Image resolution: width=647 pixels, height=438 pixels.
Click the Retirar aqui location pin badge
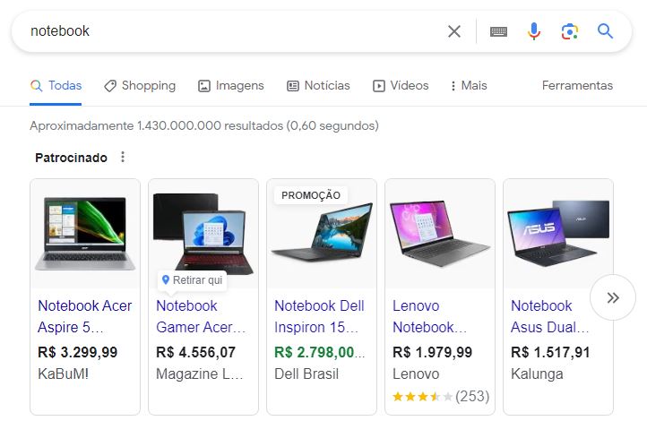tap(193, 280)
